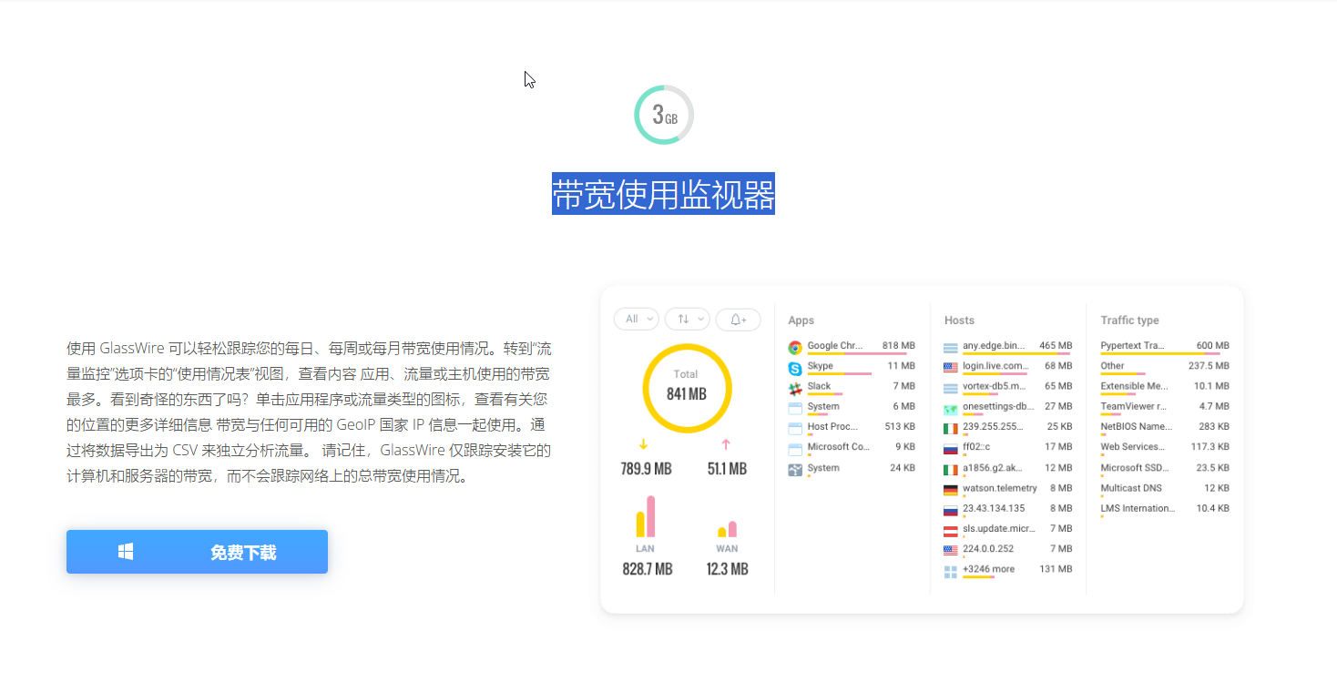Click the Windows logo on download button

pyautogui.click(x=126, y=552)
